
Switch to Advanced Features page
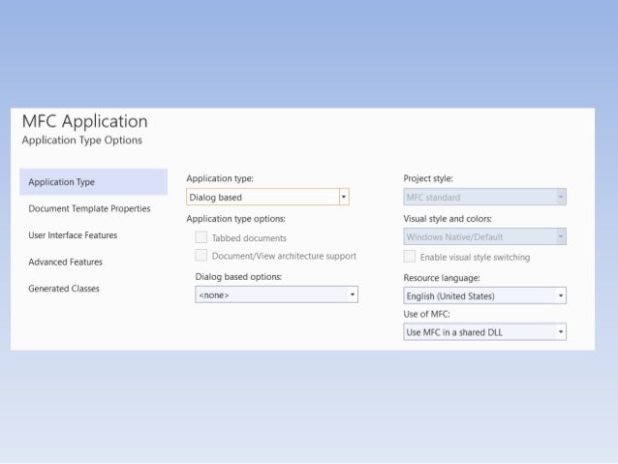coord(66,263)
